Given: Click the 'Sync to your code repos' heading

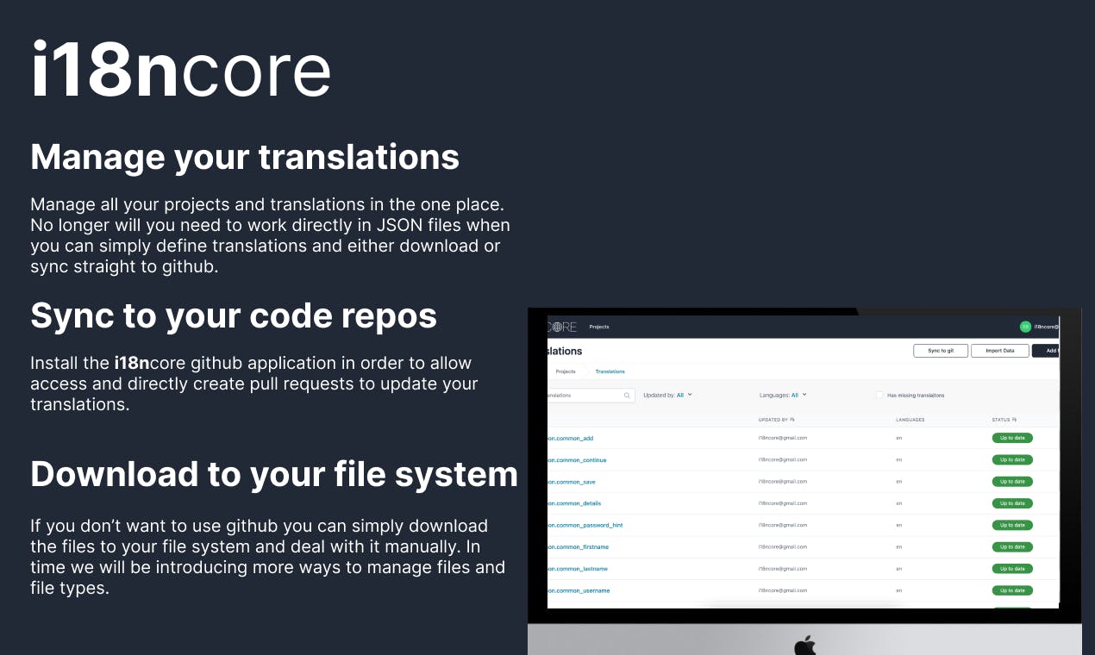Looking at the screenshot, I should coord(234,315).
